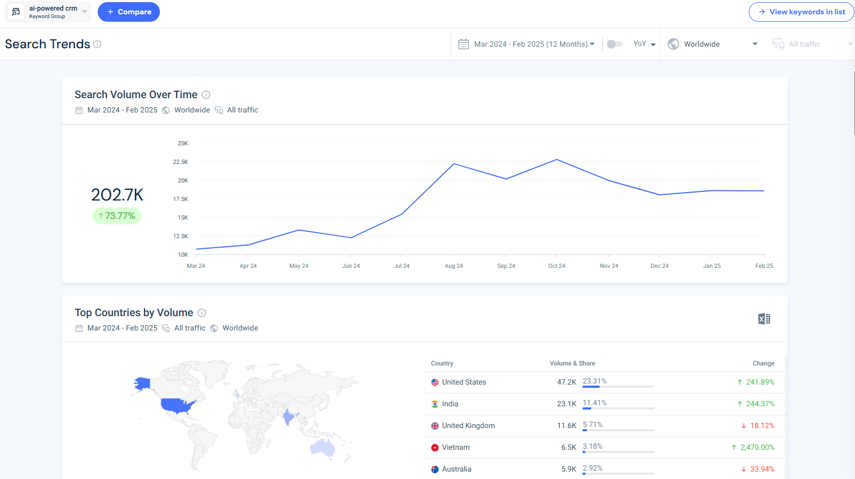
Task: Export Top Countries data to Excel
Action: [x=764, y=318]
